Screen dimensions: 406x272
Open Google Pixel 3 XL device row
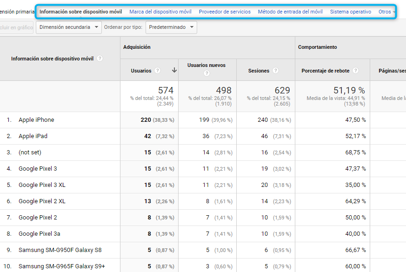[x=42, y=185]
